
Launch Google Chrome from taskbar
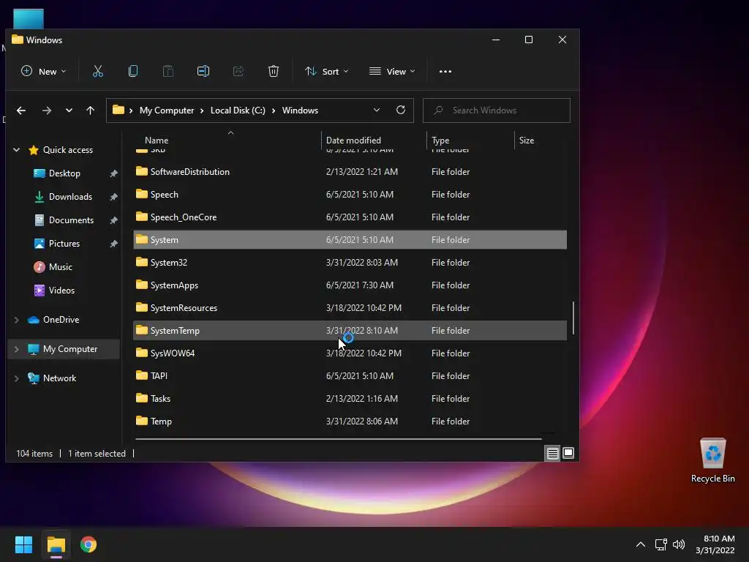pos(89,544)
